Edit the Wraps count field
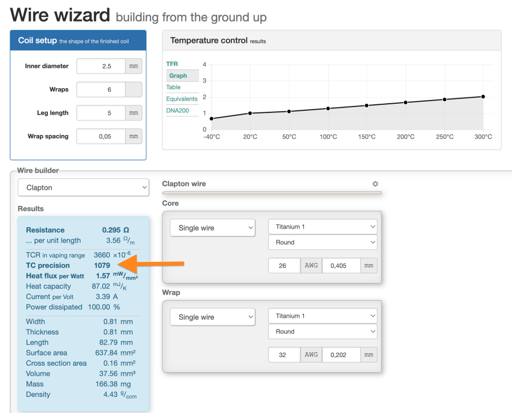This screenshot has height=413, width=512. (x=101, y=89)
